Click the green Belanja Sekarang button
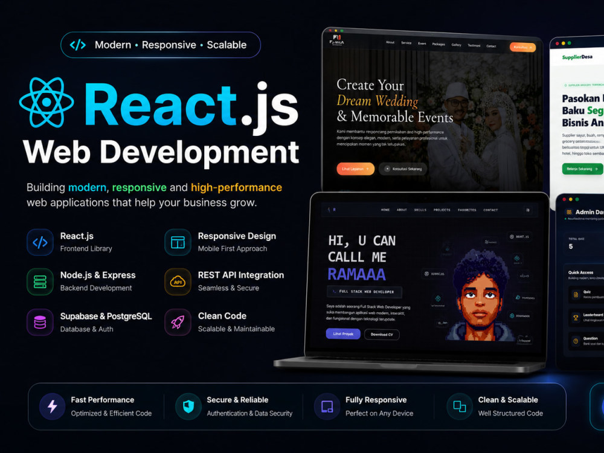The image size is (604, 453). pos(582,169)
